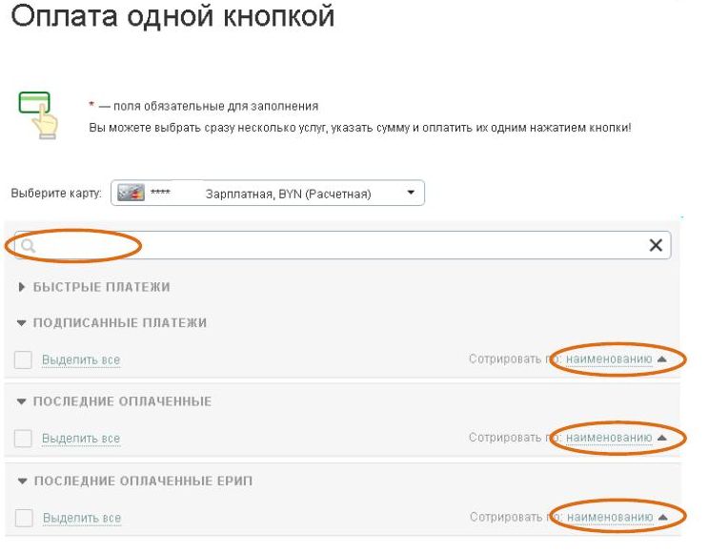Click Выделить все link in Подписанные платежи
Screen dimensions: 708x554
click(x=81, y=360)
